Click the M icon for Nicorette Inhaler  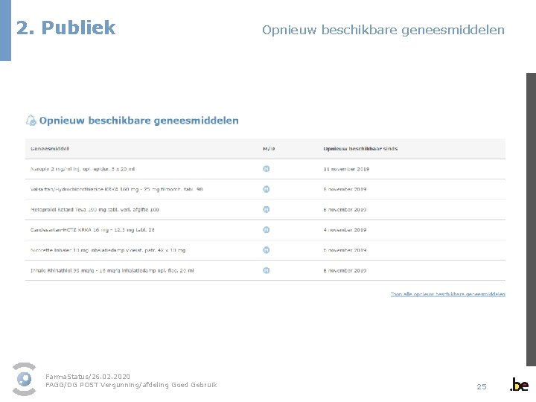[266, 250]
